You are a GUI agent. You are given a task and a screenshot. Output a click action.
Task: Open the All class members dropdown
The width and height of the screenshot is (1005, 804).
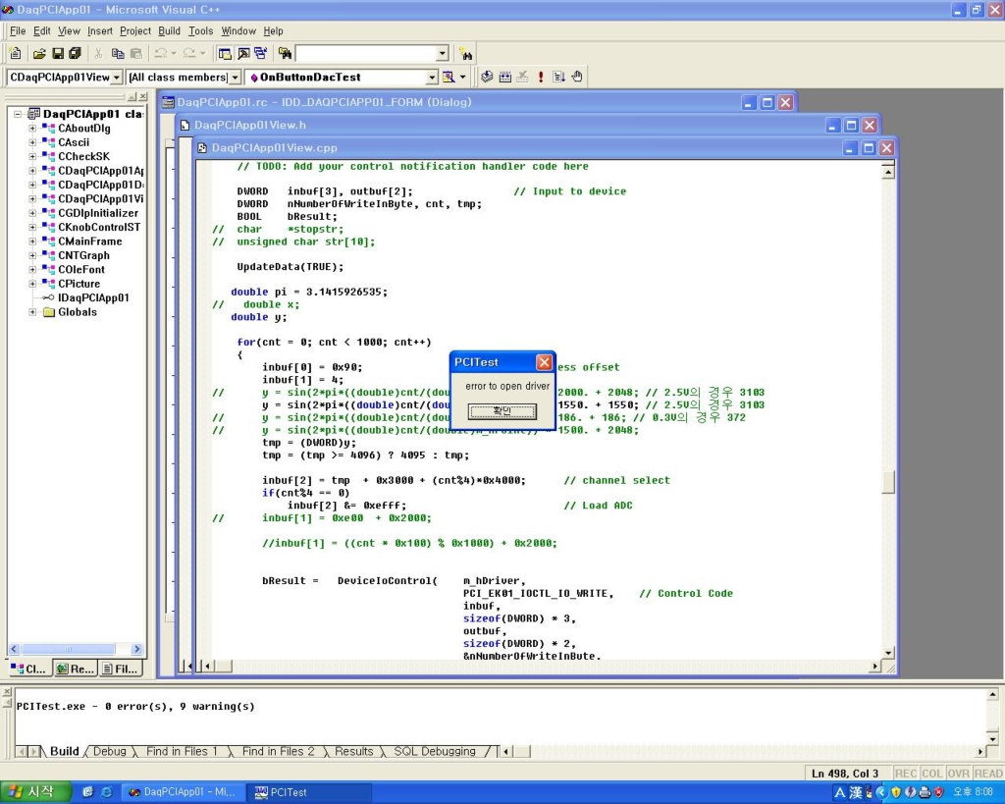(236, 78)
